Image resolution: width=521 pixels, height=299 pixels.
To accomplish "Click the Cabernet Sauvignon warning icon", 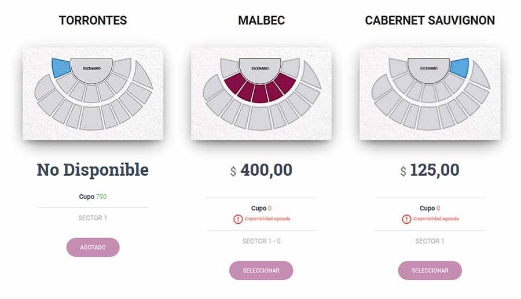I will pyautogui.click(x=406, y=219).
